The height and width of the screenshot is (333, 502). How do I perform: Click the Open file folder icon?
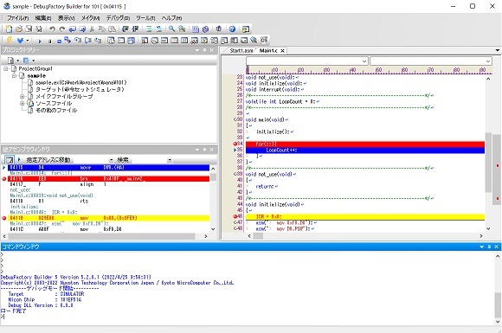19,29
